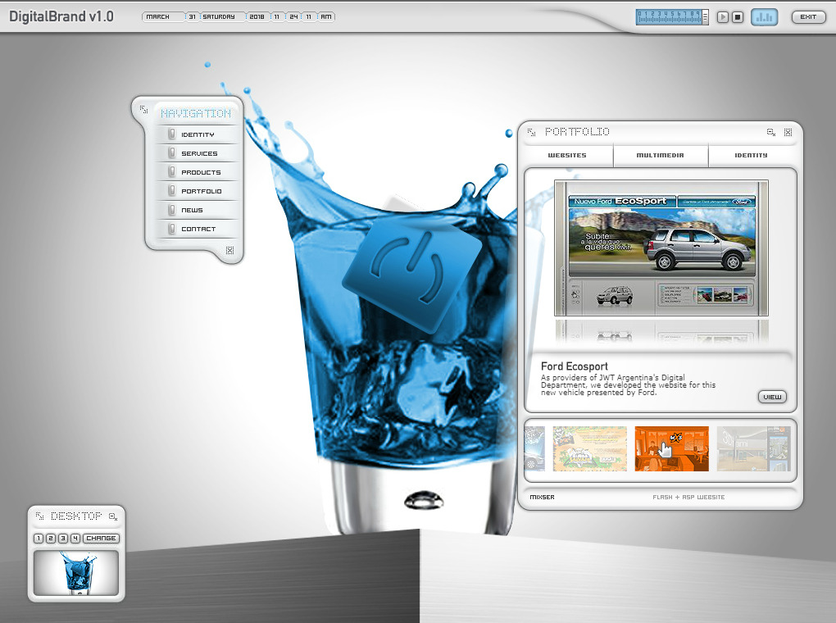
Task: Click the magnifier icon in Portfolio panel header
Action: [x=771, y=132]
